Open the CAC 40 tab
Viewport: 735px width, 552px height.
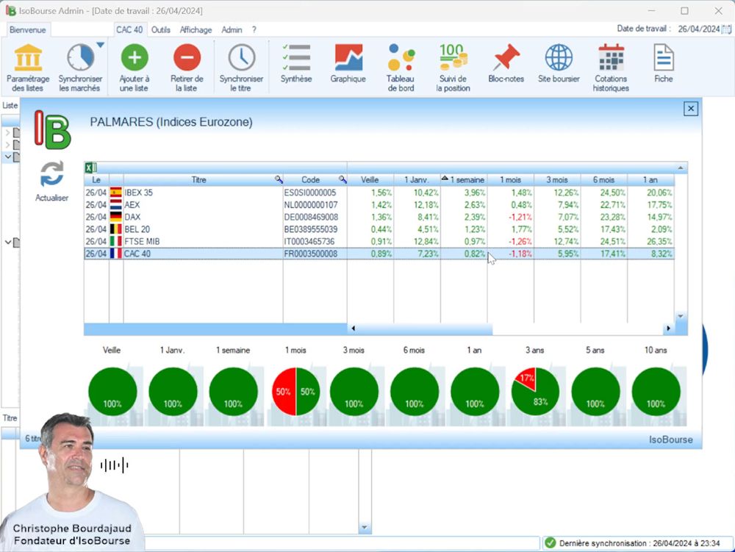pyautogui.click(x=129, y=29)
